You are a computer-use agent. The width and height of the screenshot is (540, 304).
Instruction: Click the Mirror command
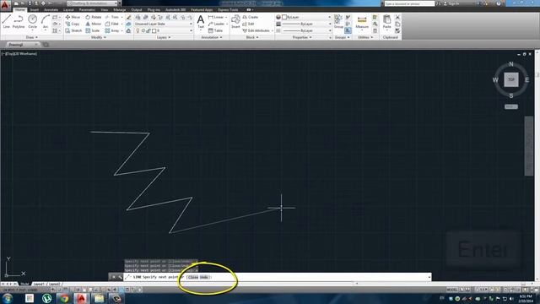click(x=94, y=24)
